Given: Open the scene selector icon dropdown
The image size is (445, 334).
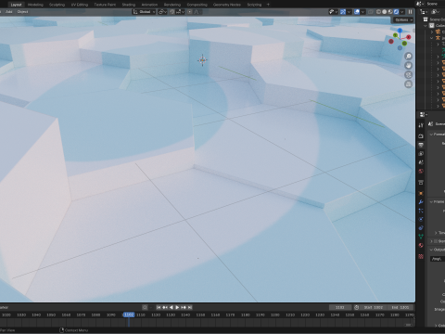Looking at the screenshot, I should pyautogui.click(x=420, y=4).
